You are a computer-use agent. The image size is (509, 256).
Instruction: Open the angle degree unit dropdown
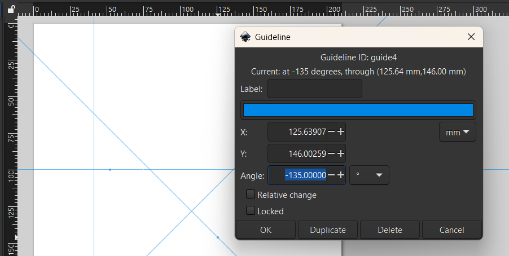coord(369,175)
